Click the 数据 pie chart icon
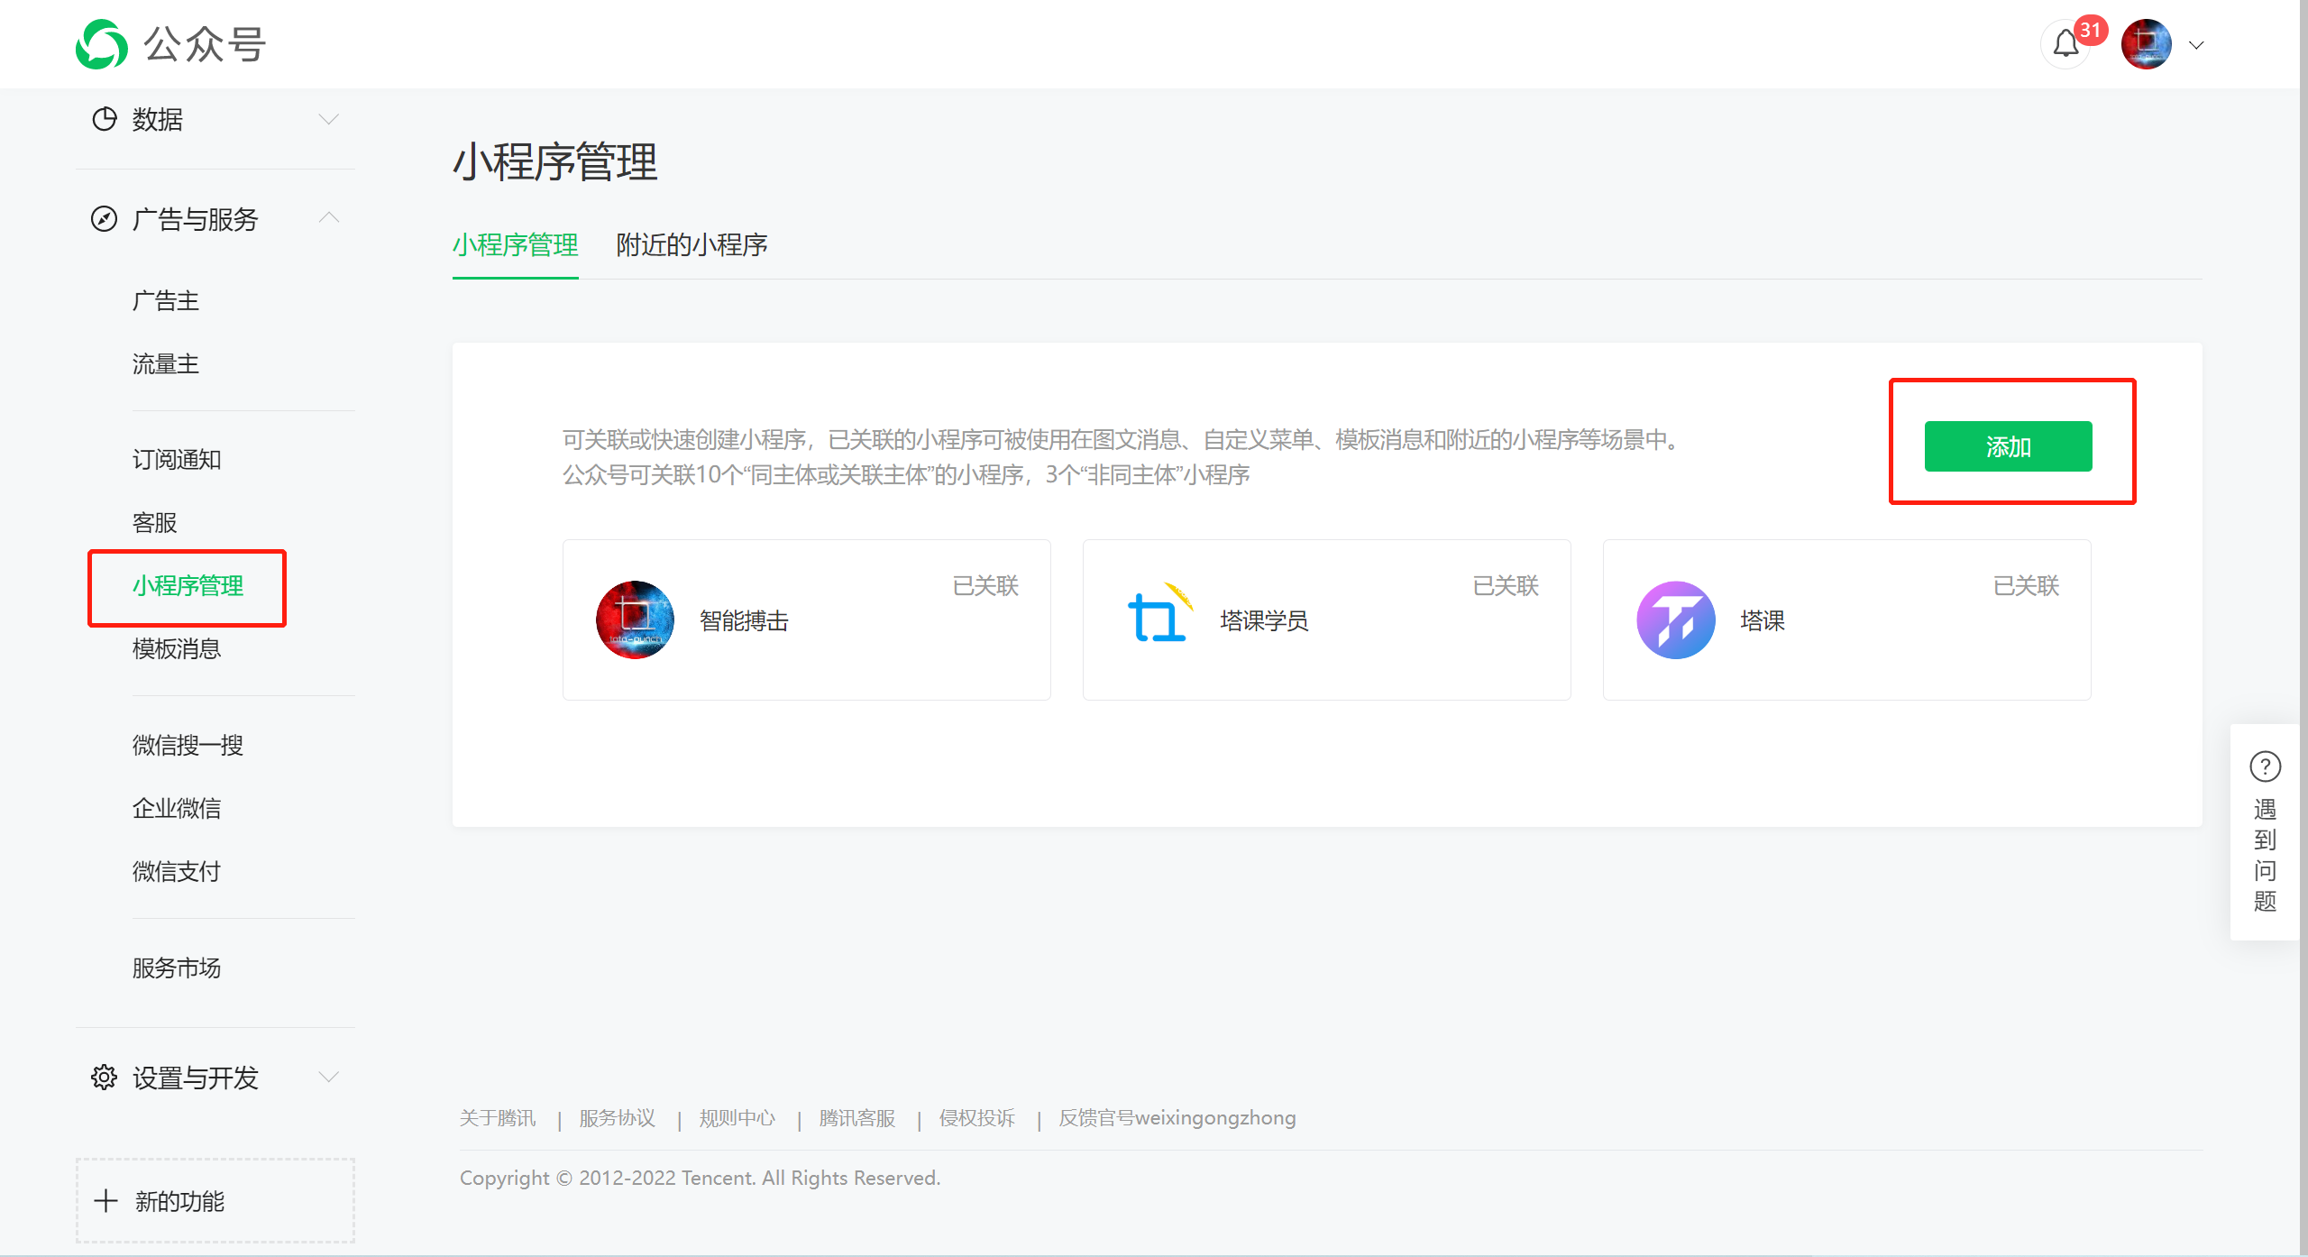This screenshot has height=1257, width=2308. tap(105, 119)
